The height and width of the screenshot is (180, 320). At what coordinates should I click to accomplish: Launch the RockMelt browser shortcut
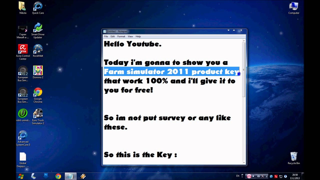(x=38, y=50)
